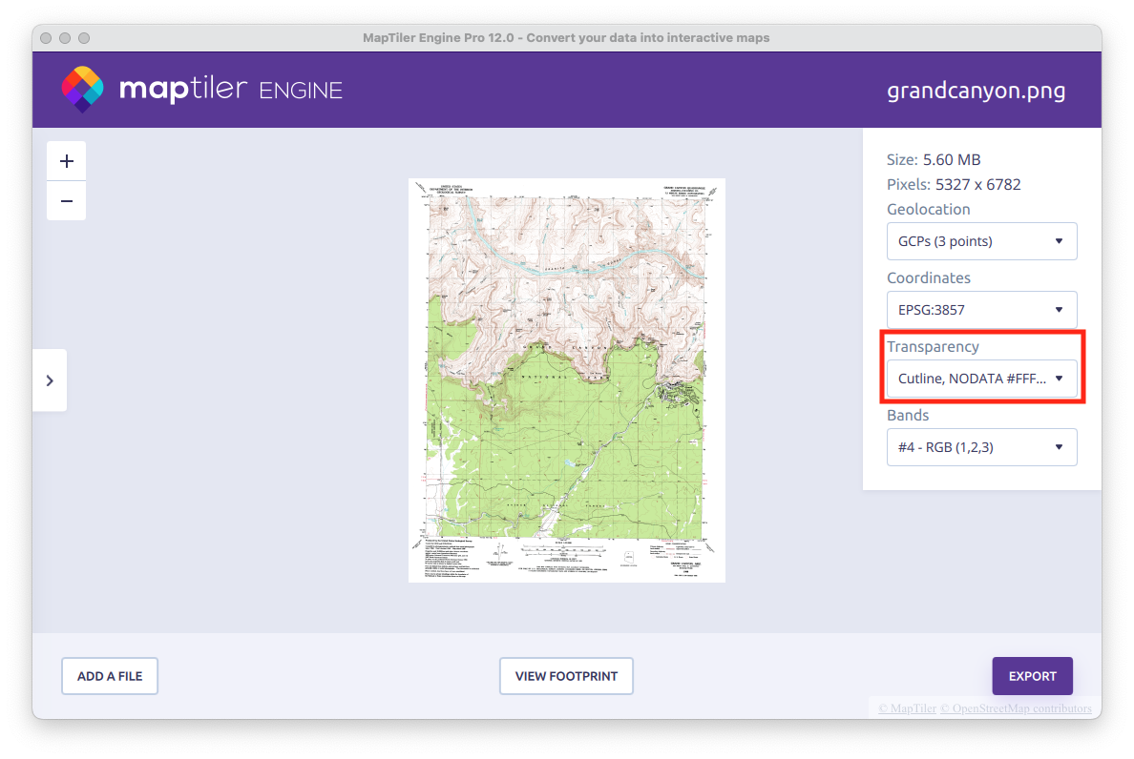Open the Transparency Cutline NODATA dropdown
This screenshot has height=759, width=1134.
coord(981,379)
